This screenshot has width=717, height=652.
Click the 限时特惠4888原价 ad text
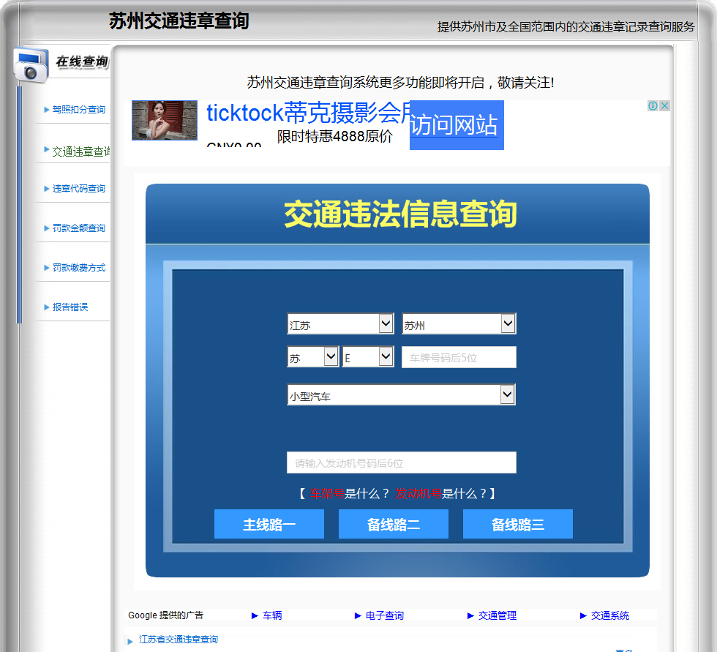335,136
